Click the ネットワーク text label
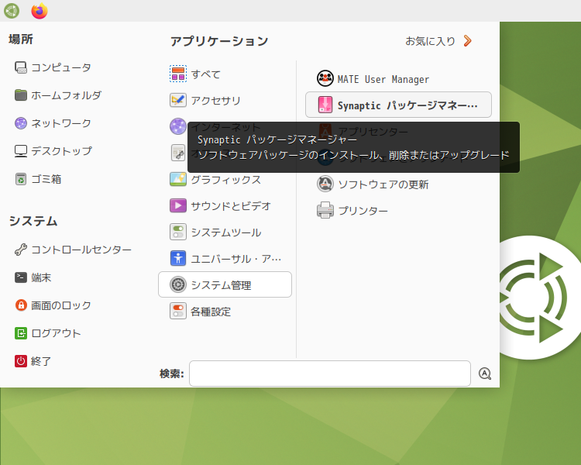 click(x=61, y=123)
